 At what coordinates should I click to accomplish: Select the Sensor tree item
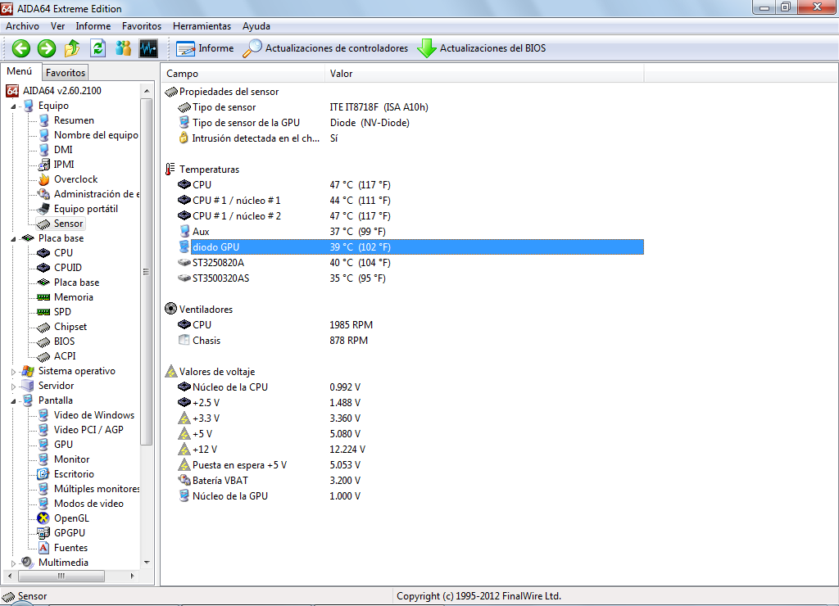[x=69, y=224]
